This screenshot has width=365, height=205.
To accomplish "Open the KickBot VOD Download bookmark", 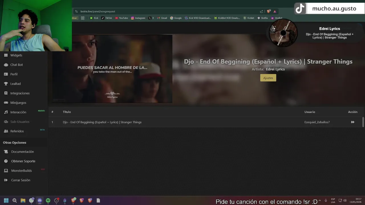I will click(227, 18).
